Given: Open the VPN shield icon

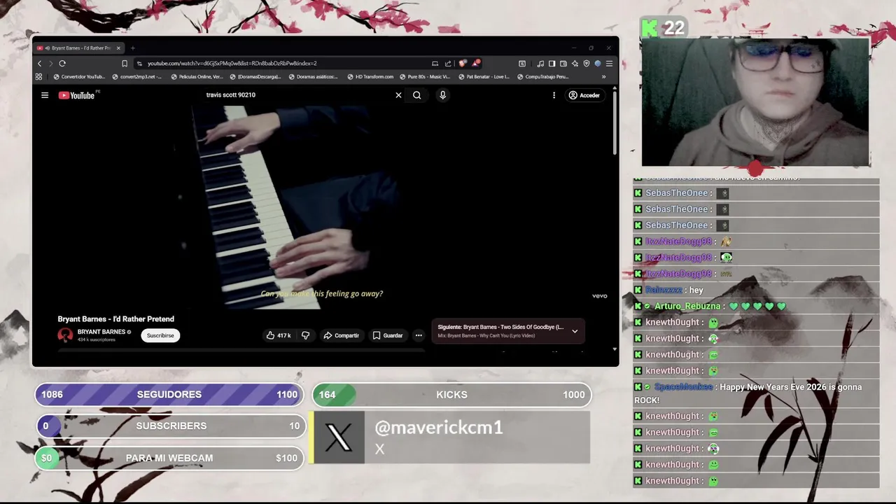Looking at the screenshot, I should (587, 63).
